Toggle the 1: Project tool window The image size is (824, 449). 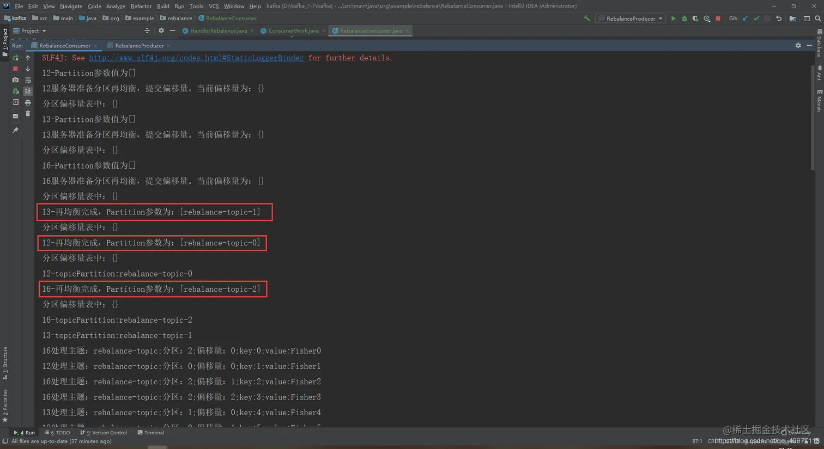coord(5,42)
